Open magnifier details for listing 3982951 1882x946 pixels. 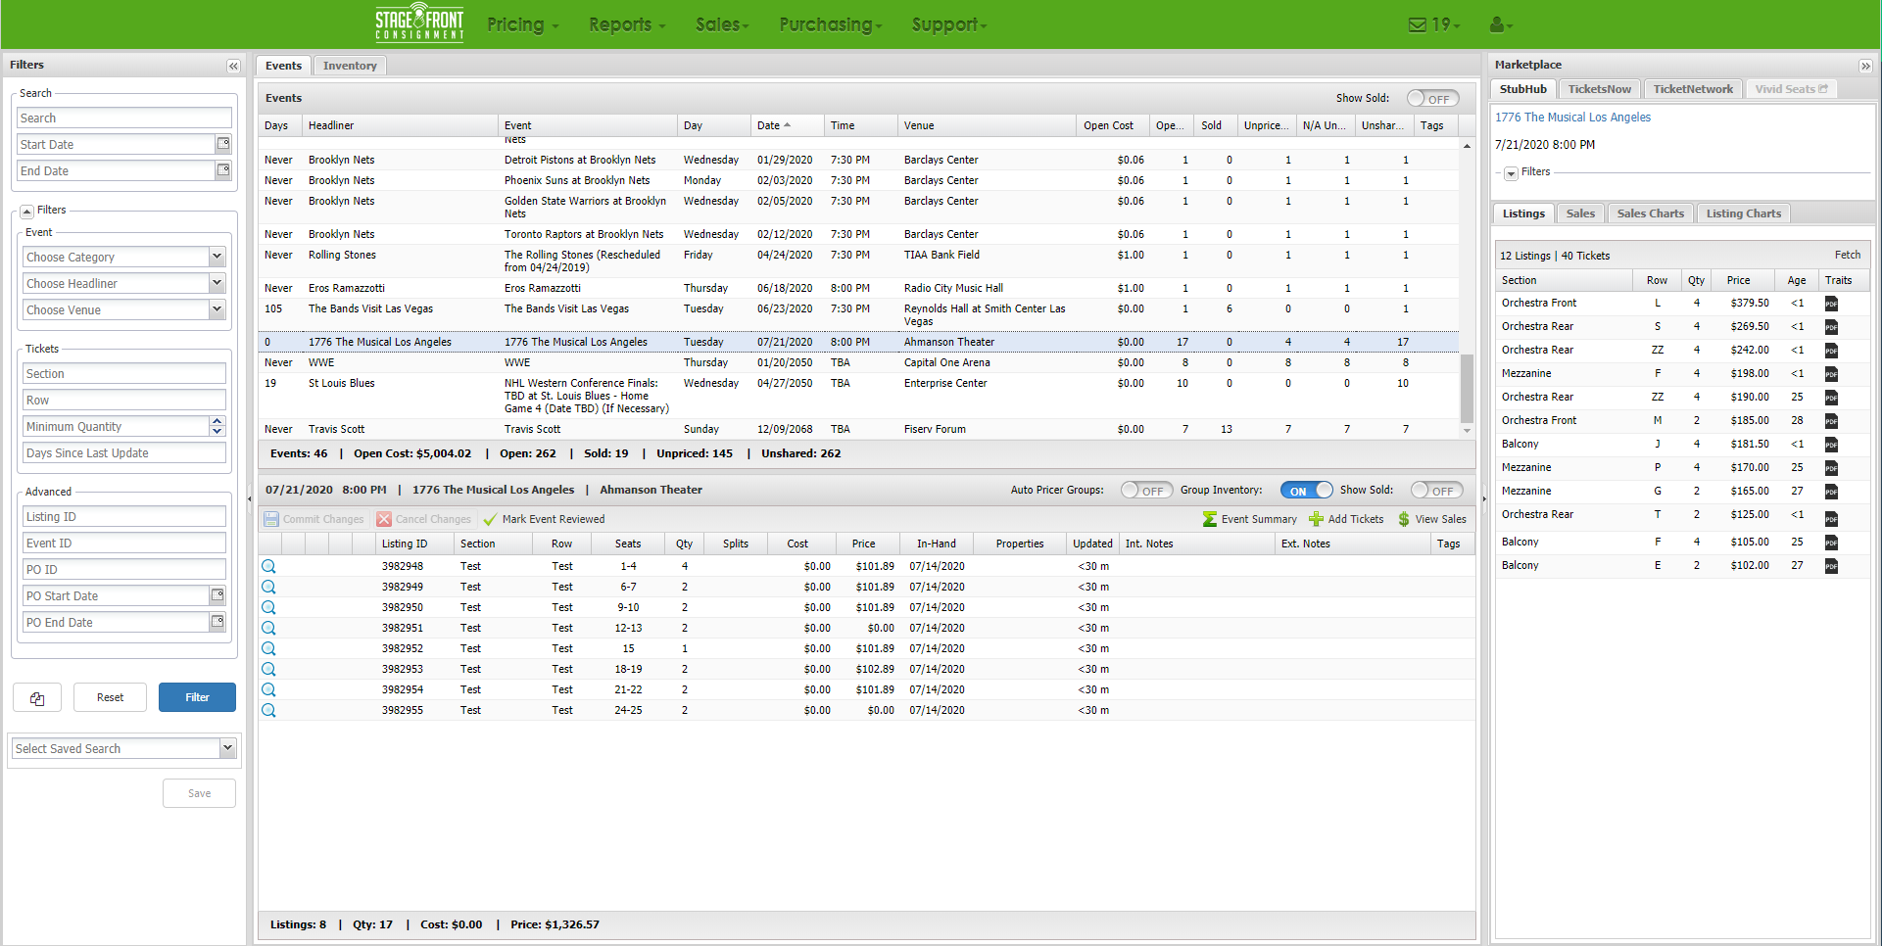point(268,628)
